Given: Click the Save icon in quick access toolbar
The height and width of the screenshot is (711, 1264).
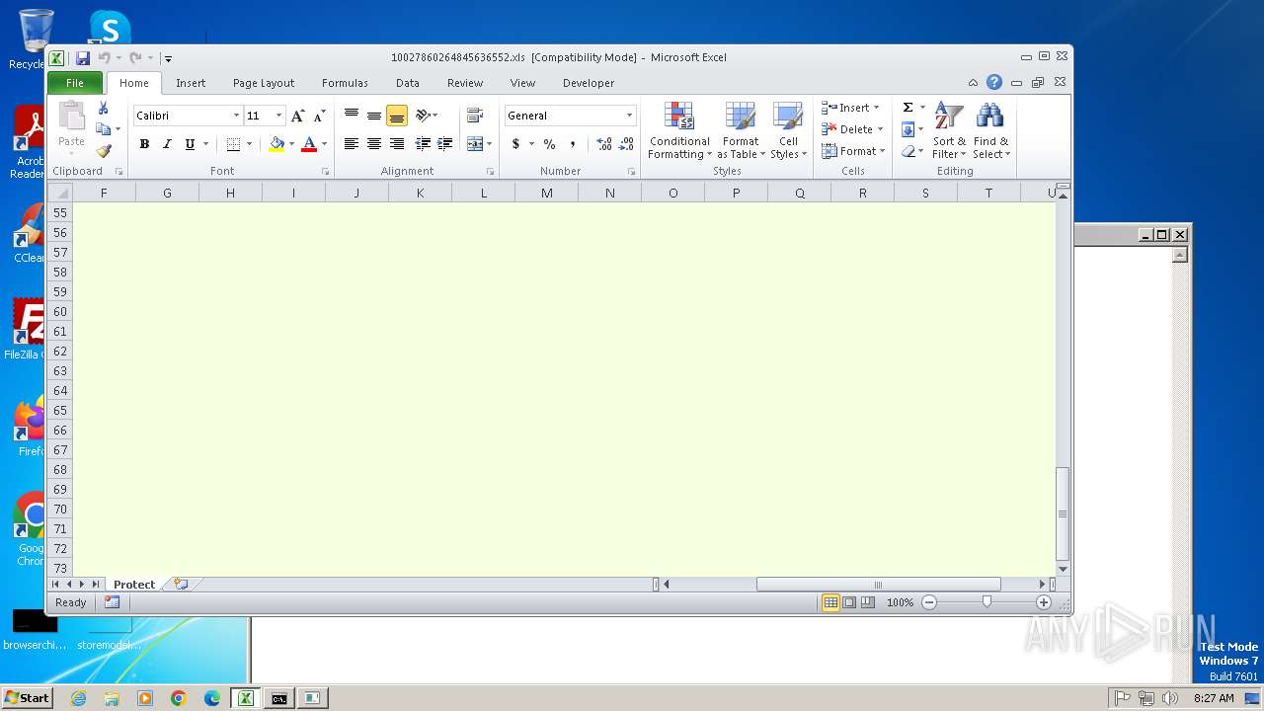Looking at the screenshot, I should pos(83,58).
